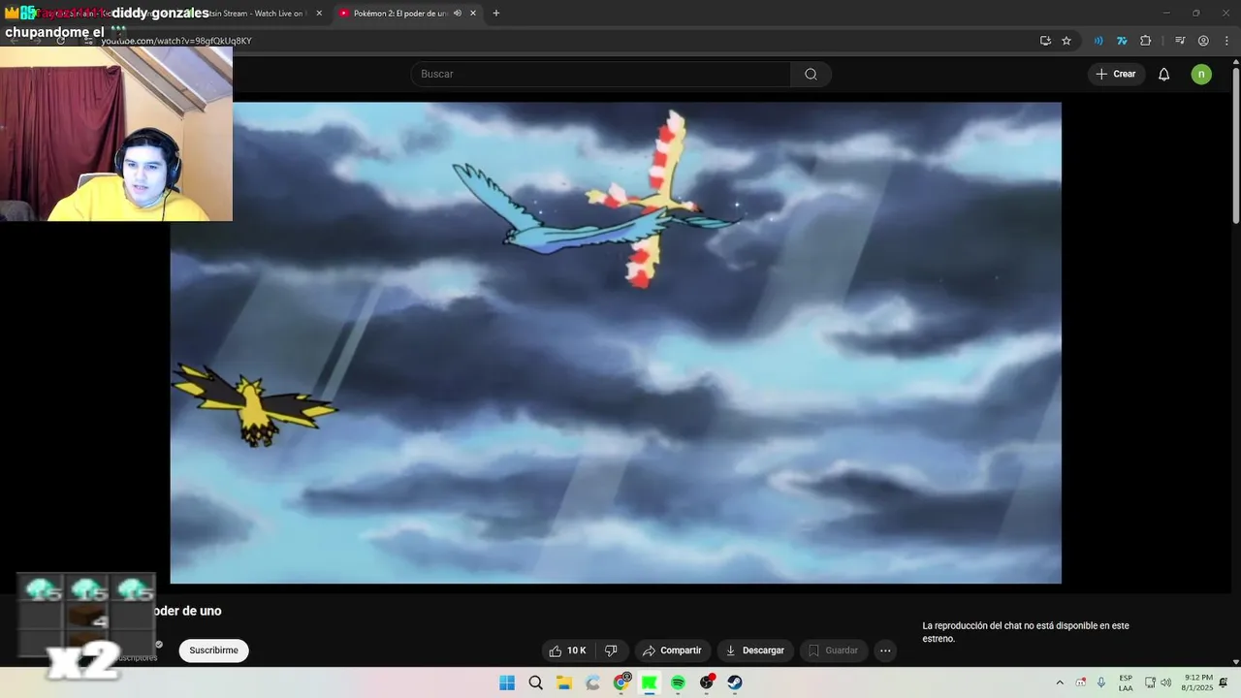The height and width of the screenshot is (698, 1241).
Task: Click the Pokémon video player
Action: (x=616, y=343)
